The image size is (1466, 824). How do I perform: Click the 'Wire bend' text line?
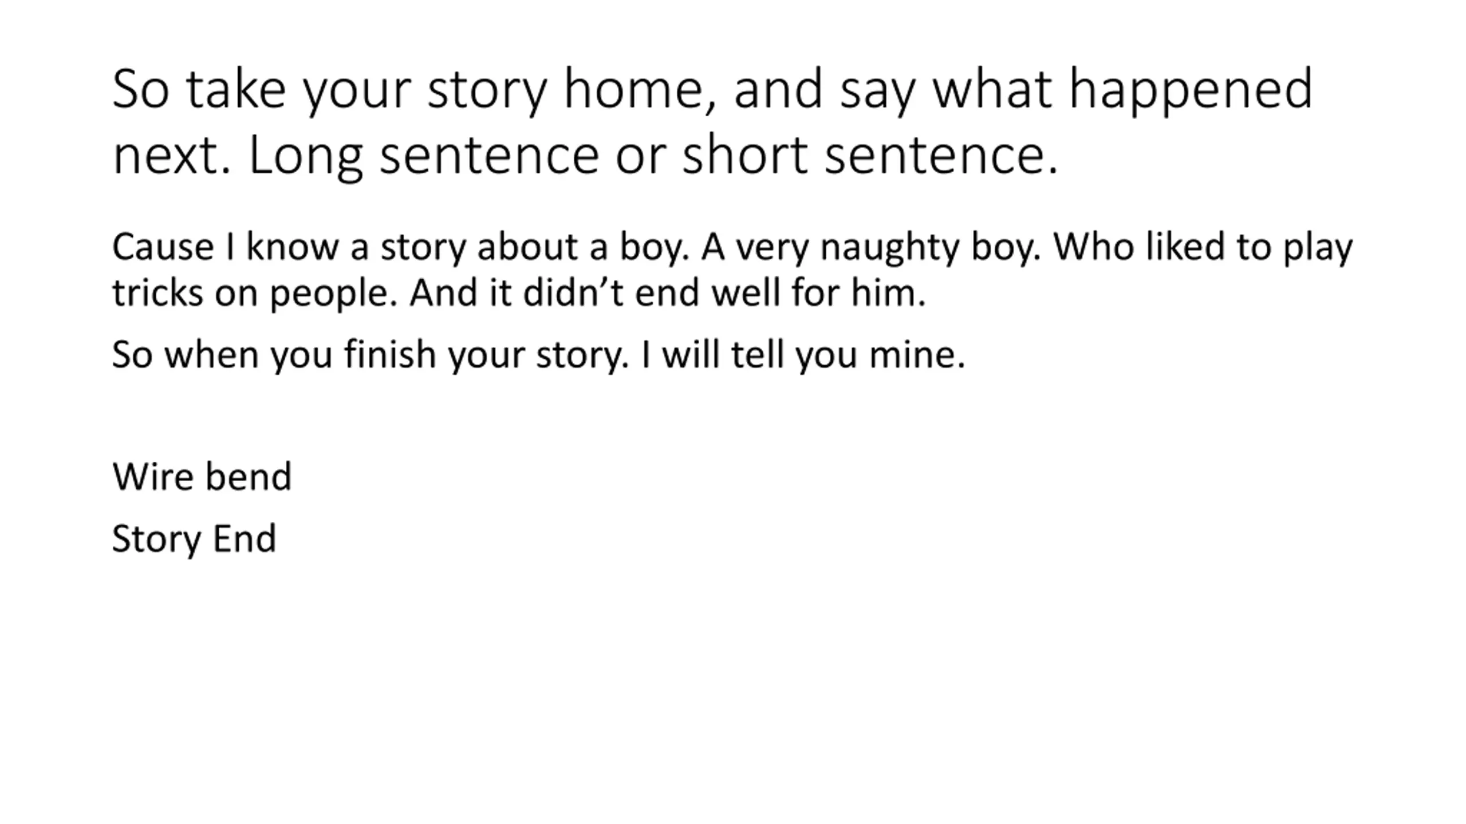coord(202,476)
